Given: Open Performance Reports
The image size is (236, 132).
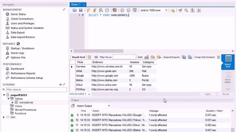Looking at the screenshot, I should pos(23,73).
